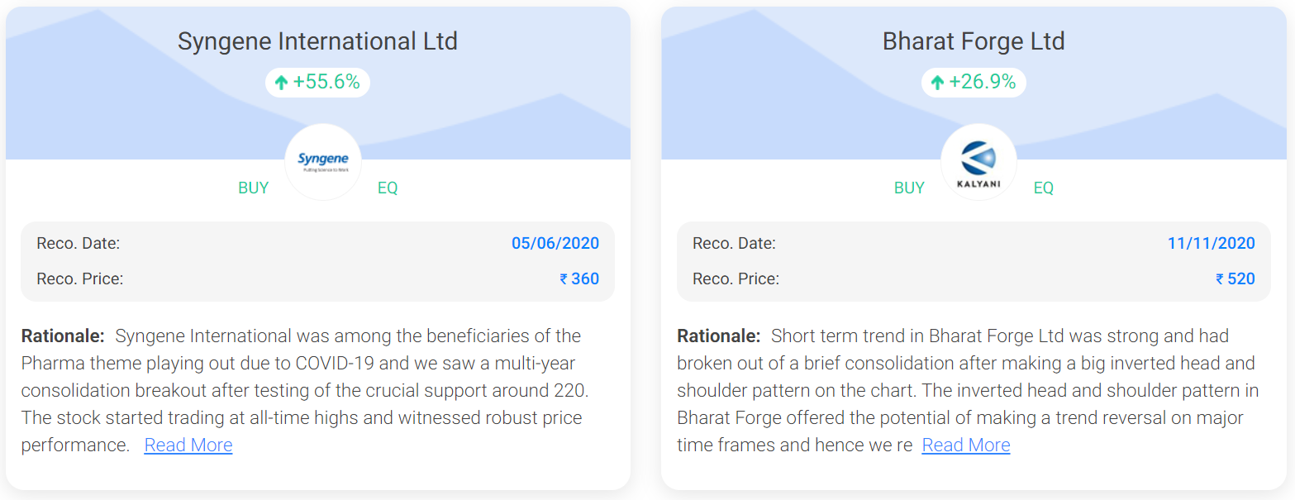Click the Syngene Reco. Price value 360
The height and width of the screenshot is (500, 1295).
(585, 279)
